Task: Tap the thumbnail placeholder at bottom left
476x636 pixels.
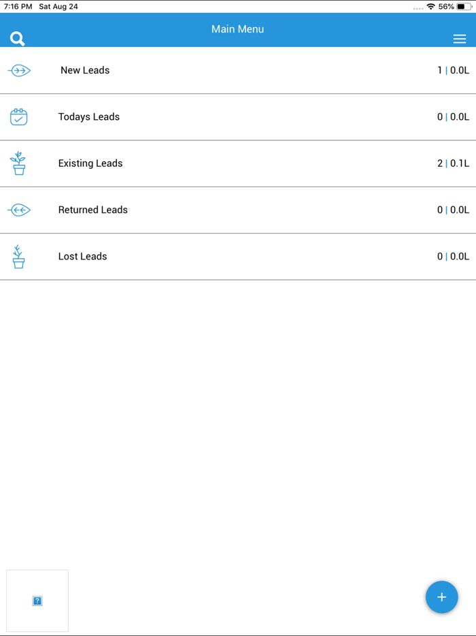Action: (37, 601)
